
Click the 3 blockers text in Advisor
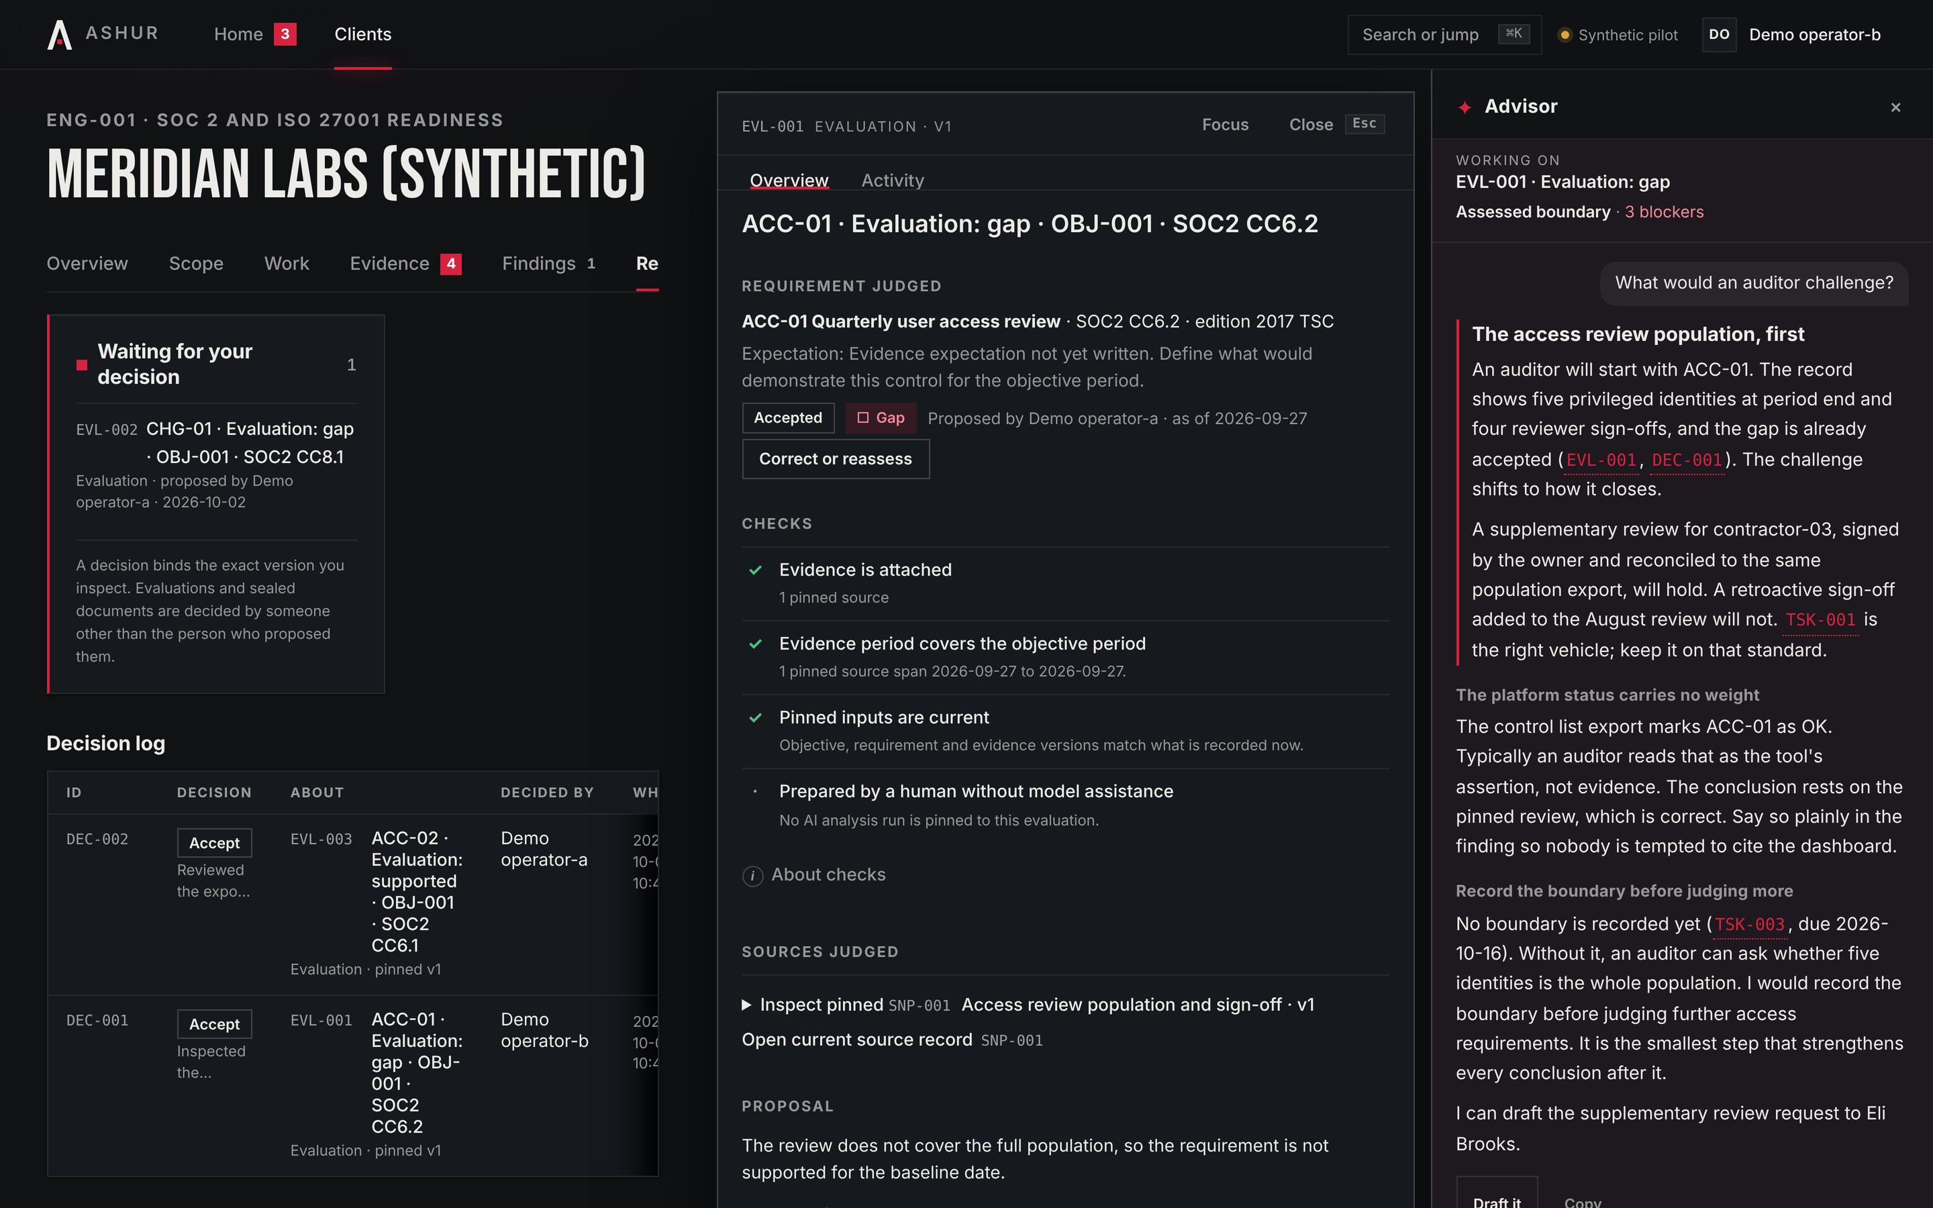click(x=1664, y=211)
